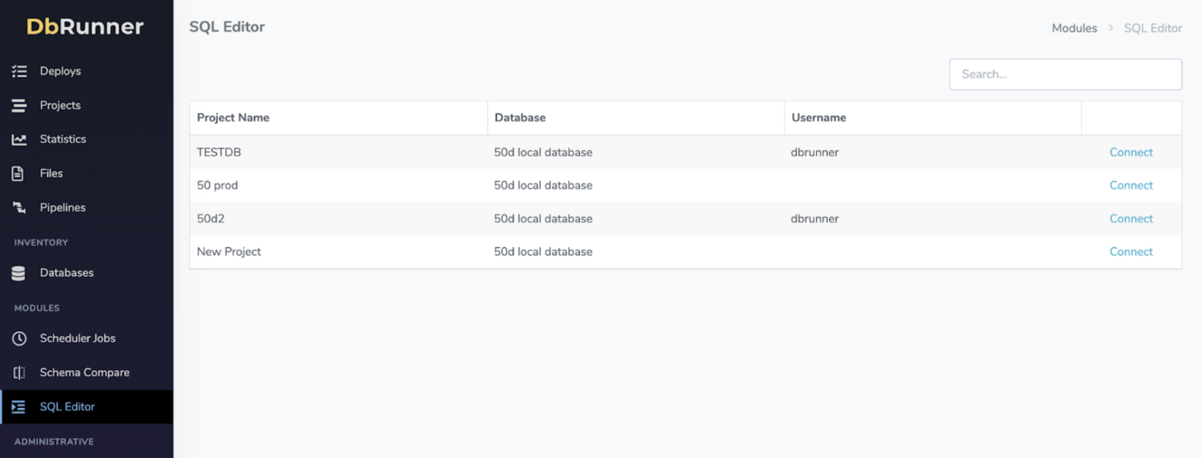Image resolution: width=1201 pixels, height=458 pixels.
Task: Connect to the 50 prod project
Action: click(x=1130, y=185)
